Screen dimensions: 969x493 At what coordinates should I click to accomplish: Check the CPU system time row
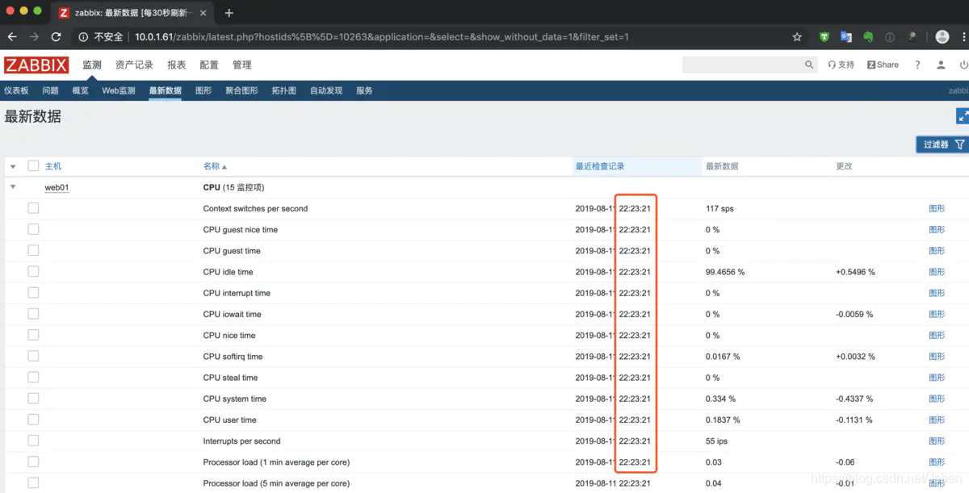(33, 399)
